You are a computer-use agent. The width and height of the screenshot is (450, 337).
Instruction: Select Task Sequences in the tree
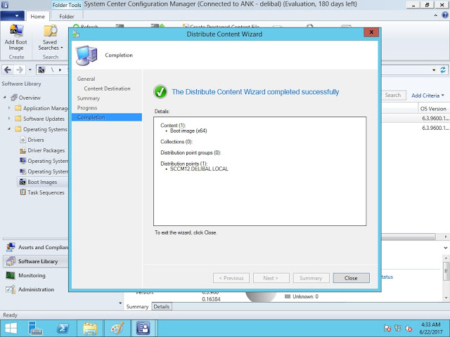(46, 192)
